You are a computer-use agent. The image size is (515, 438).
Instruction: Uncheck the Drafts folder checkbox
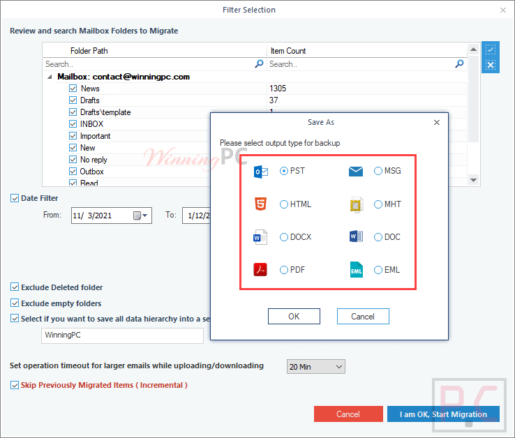tap(73, 100)
